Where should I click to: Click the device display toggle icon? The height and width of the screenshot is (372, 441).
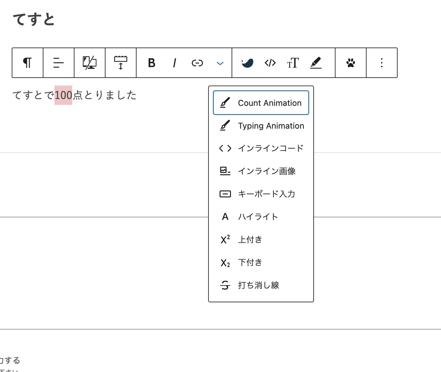(90, 63)
